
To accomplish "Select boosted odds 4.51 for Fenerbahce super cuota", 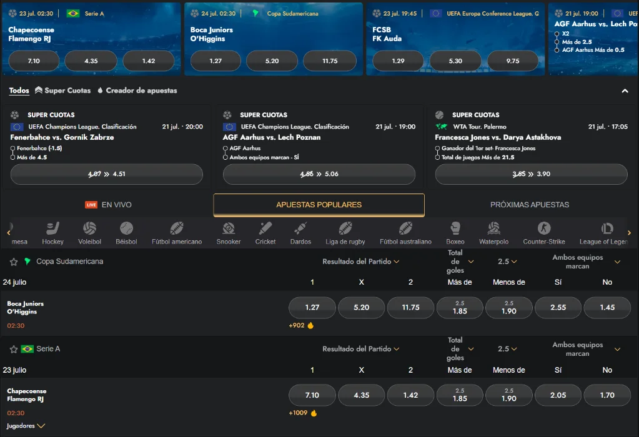I will click(107, 174).
